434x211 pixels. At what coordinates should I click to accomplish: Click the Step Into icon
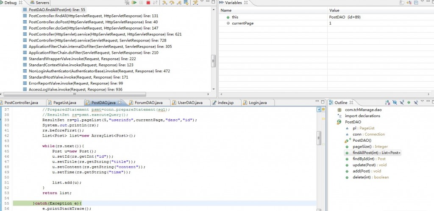coord(164,3)
